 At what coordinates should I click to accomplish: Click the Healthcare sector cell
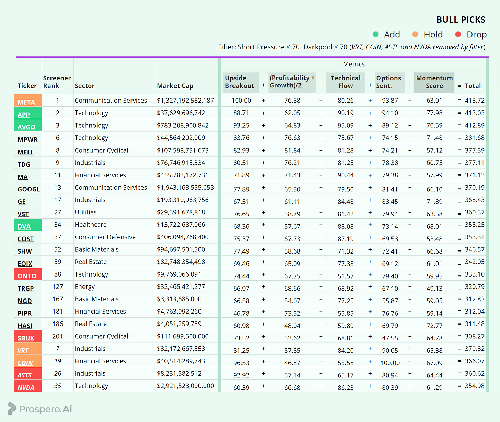[91, 225]
